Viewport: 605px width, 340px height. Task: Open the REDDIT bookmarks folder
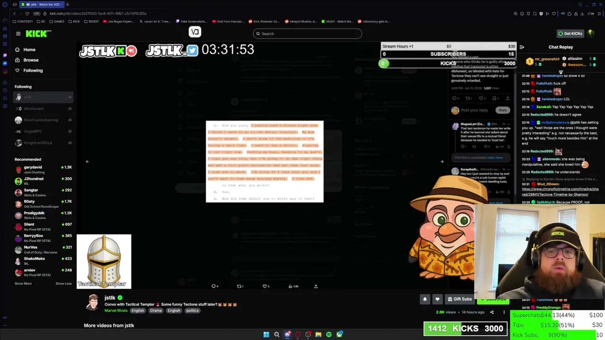91,21
